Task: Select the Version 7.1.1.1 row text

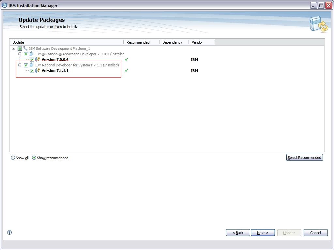Action: [55, 71]
